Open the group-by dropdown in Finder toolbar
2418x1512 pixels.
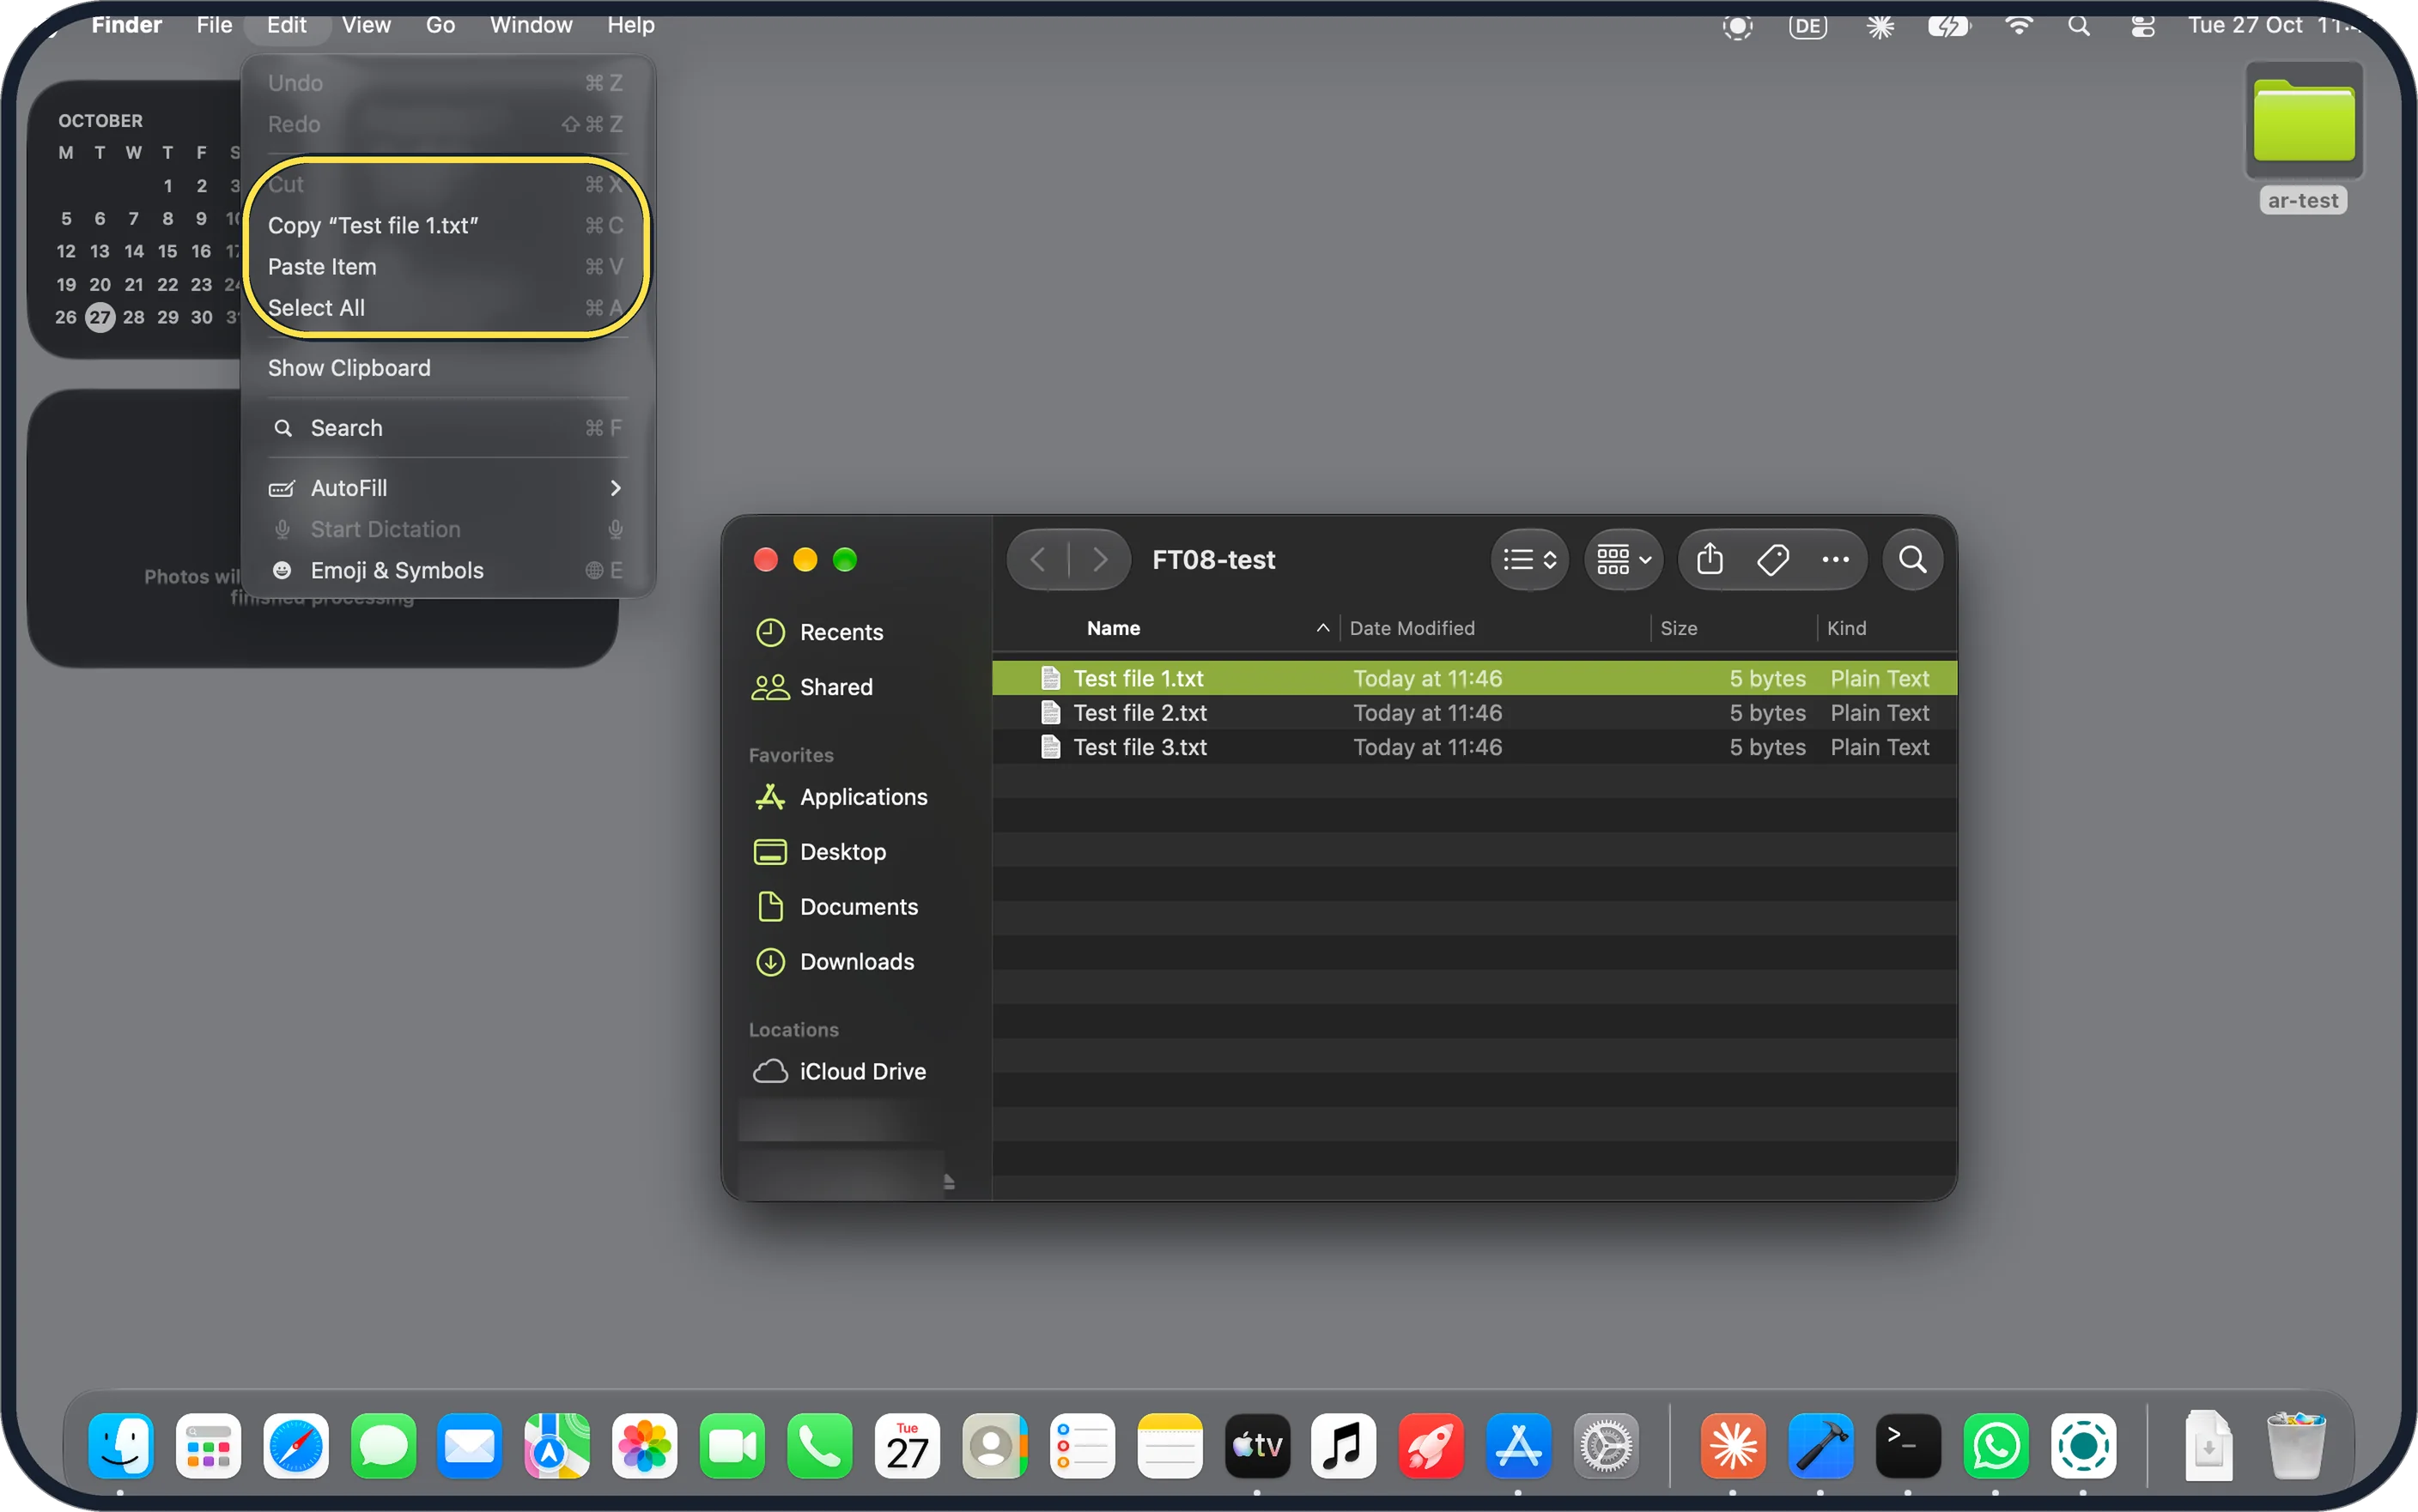[x=1623, y=559]
